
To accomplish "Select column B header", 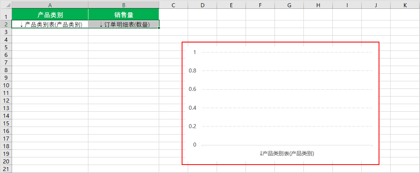I will coord(123,5).
